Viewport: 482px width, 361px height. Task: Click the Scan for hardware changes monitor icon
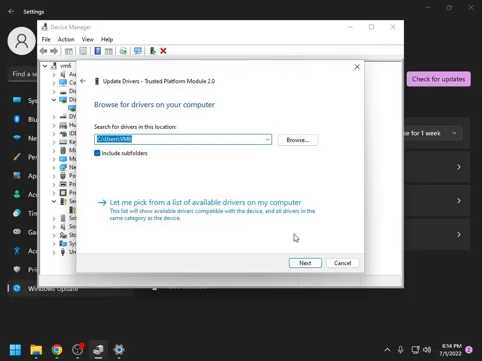tap(138, 51)
